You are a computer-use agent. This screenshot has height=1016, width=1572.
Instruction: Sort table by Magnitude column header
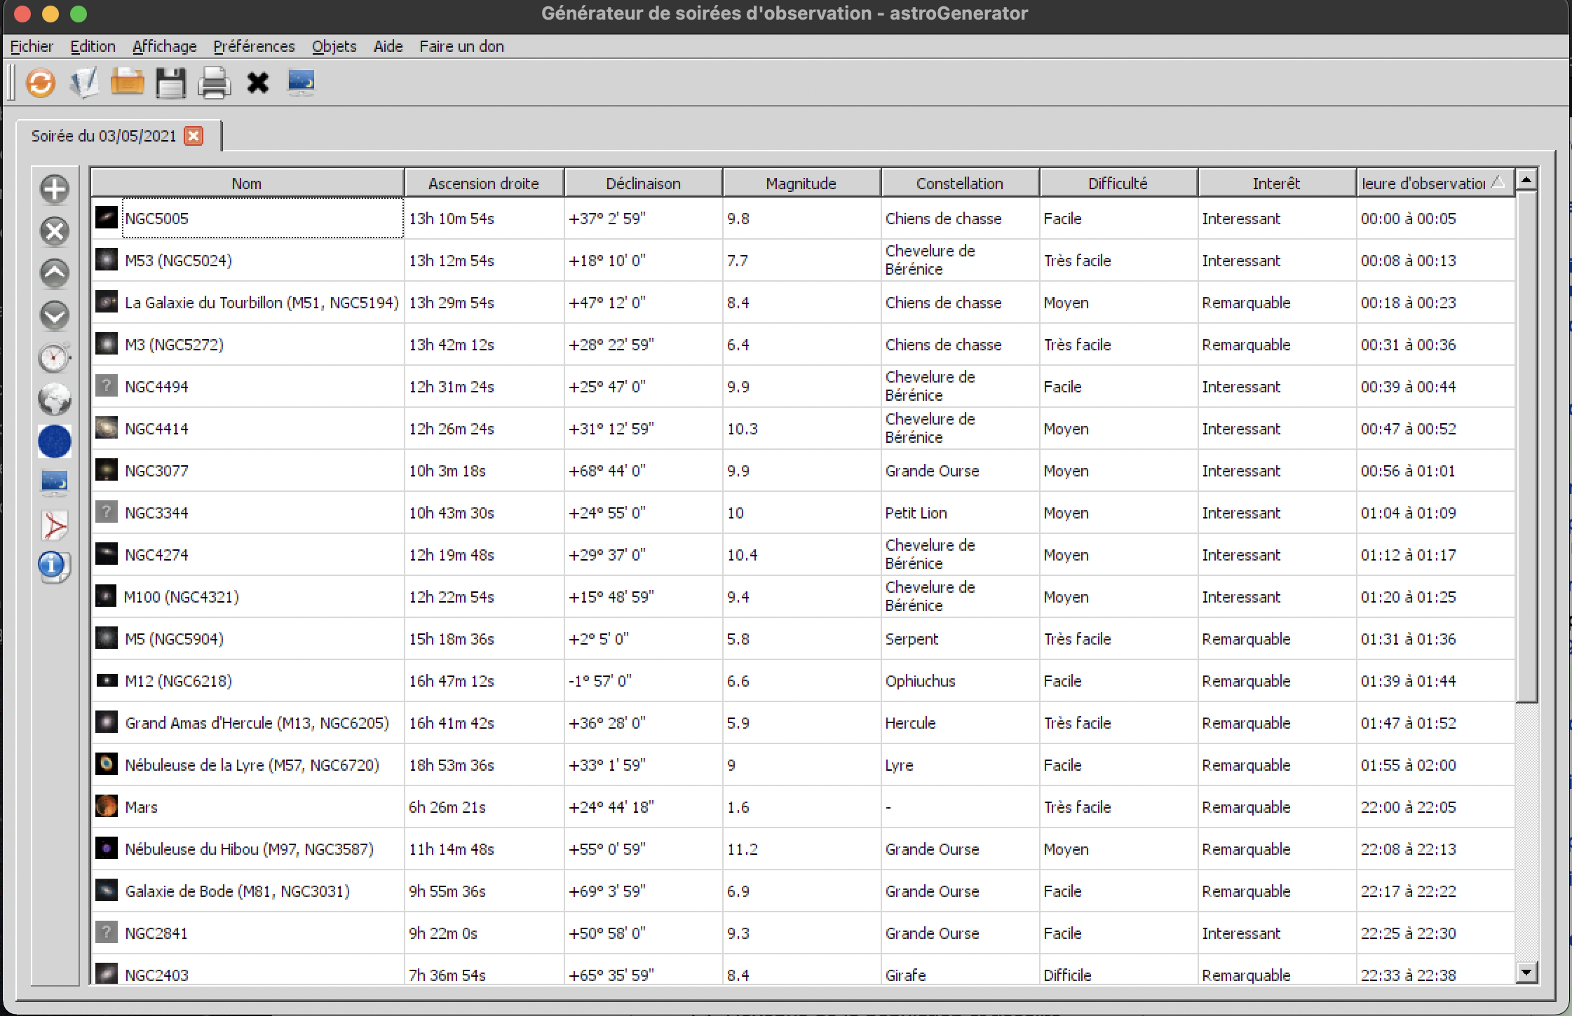tap(801, 184)
